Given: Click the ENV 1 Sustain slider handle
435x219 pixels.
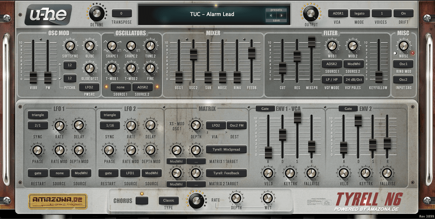Looking at the screenshot, I should 297,117.
